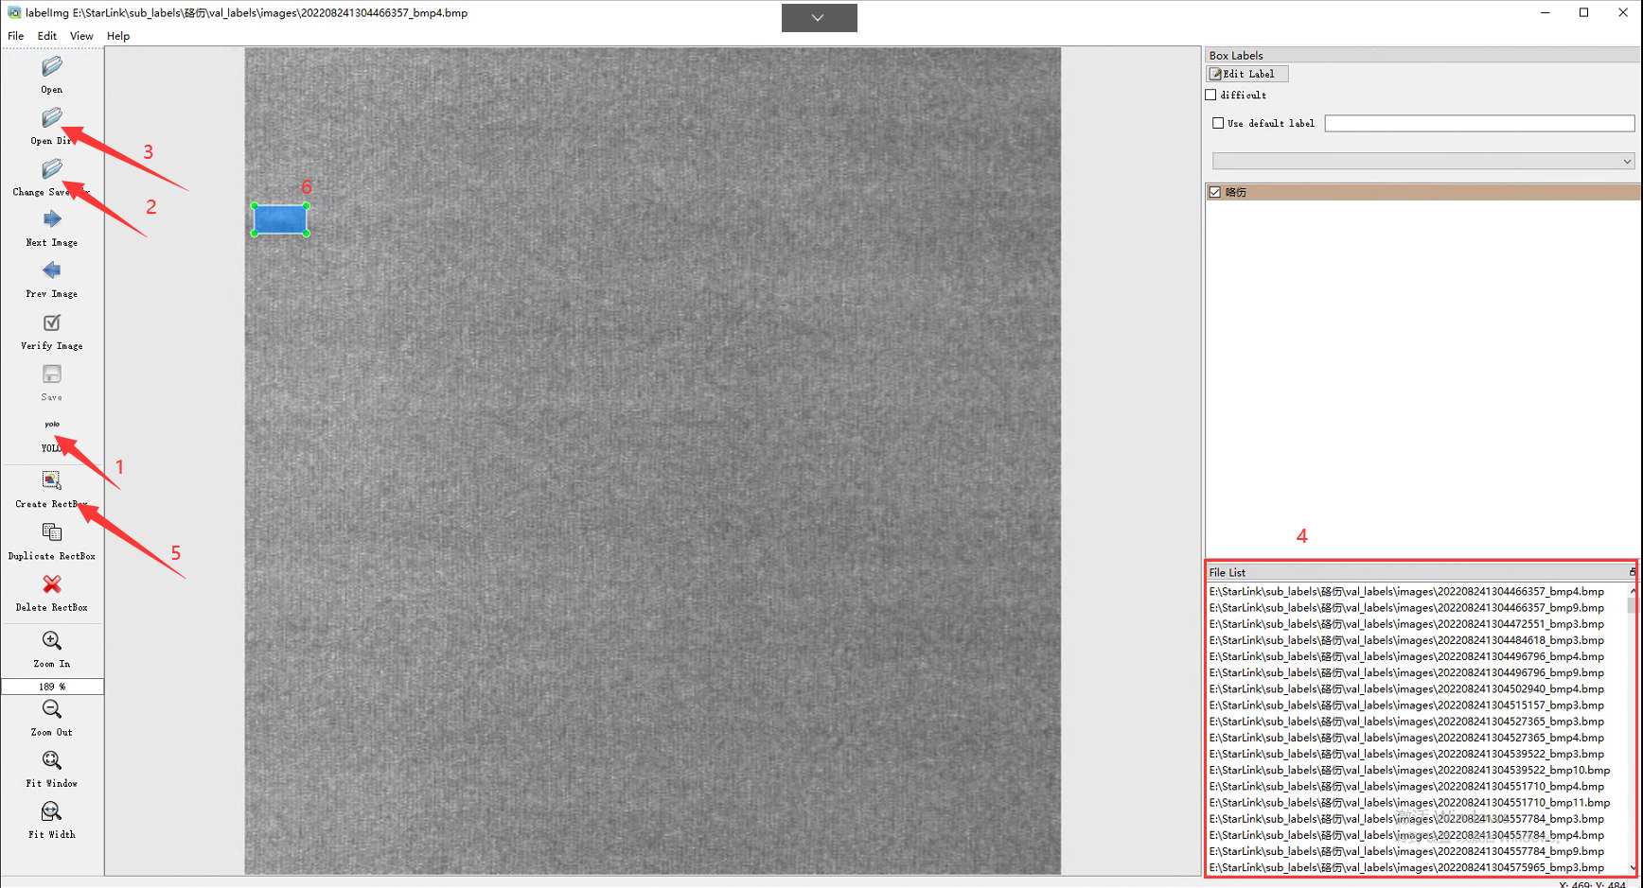Viewport: 1643px width, 888px height.
Task: Open the File menu
Action: (x=16, y=36)
